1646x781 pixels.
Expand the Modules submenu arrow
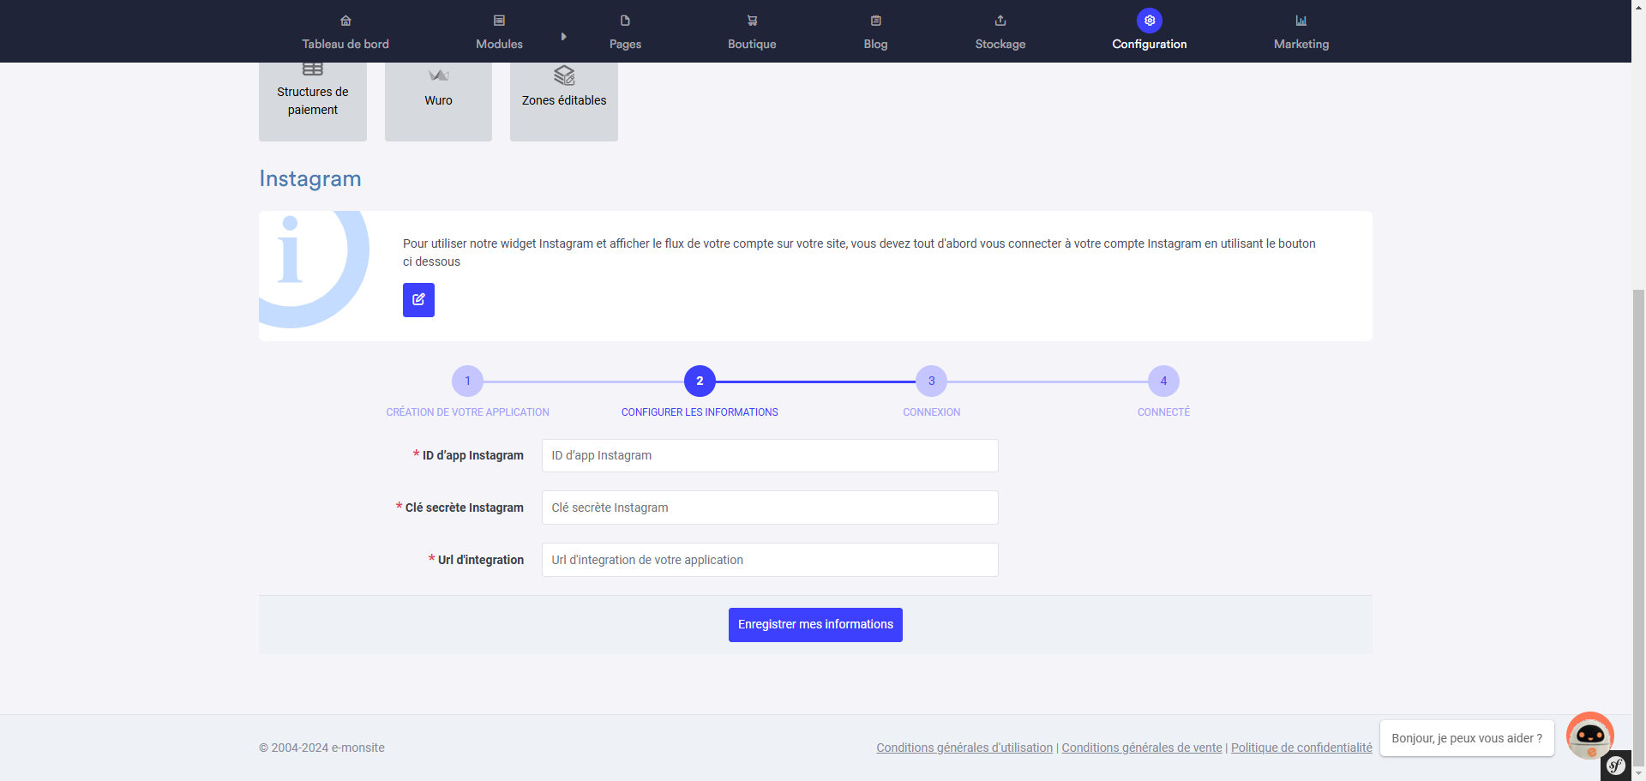point(563,37)
